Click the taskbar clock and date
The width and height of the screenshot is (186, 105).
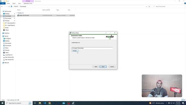pyautogui.click(x=178, y=103)
